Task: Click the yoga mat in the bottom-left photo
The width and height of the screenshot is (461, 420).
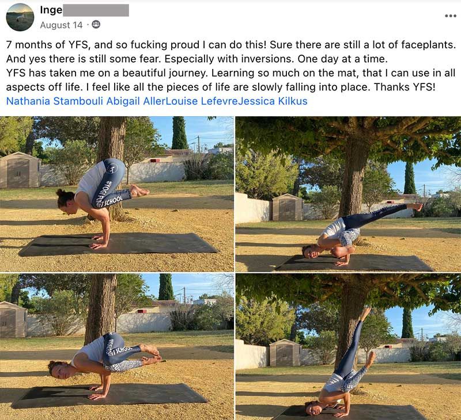Action: 110,395
